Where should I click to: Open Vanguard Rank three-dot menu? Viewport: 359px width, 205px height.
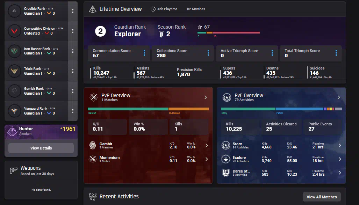coord(73,111)
